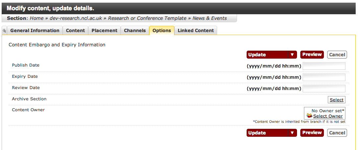358x150 pixels.
Task: Cancel using the top Cancel button
Action: (x=337, y=55)
